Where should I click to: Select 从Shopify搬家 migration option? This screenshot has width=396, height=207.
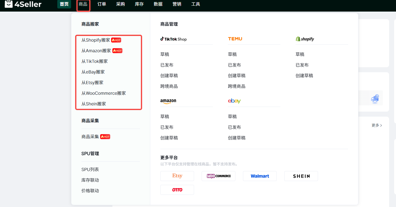click(96, 40)
